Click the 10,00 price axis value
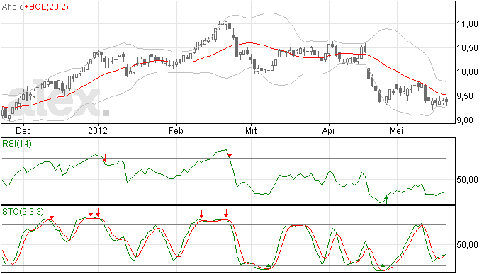Screen dimensions: 489x274 point(467,72)
